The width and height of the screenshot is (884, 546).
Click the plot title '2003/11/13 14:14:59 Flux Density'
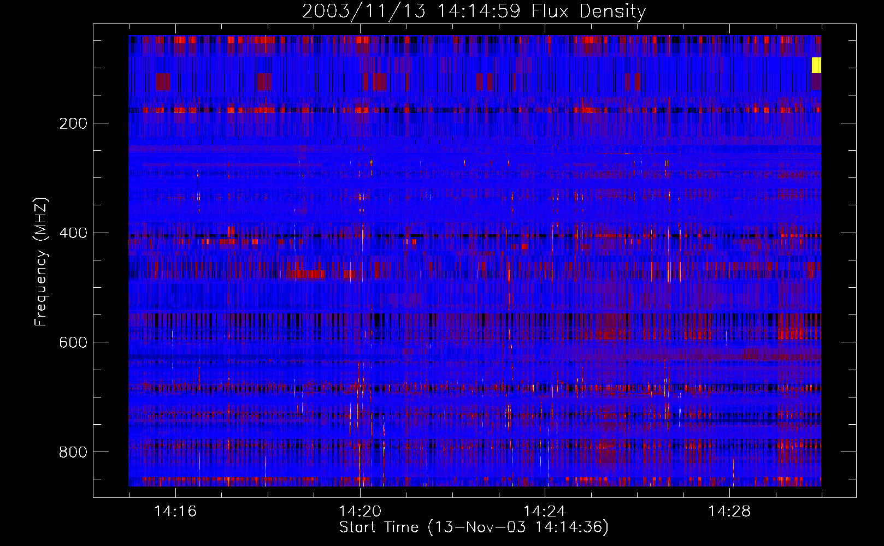474,11
